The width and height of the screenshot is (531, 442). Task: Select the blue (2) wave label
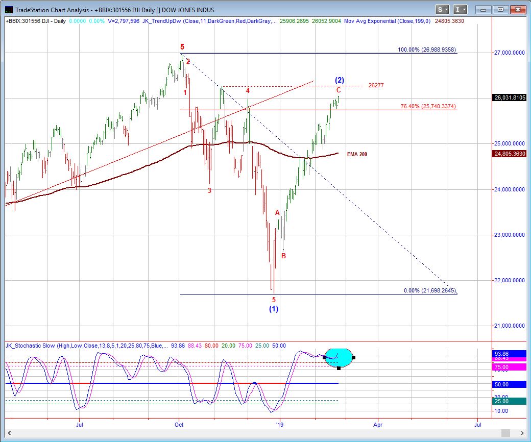[340, 80]
